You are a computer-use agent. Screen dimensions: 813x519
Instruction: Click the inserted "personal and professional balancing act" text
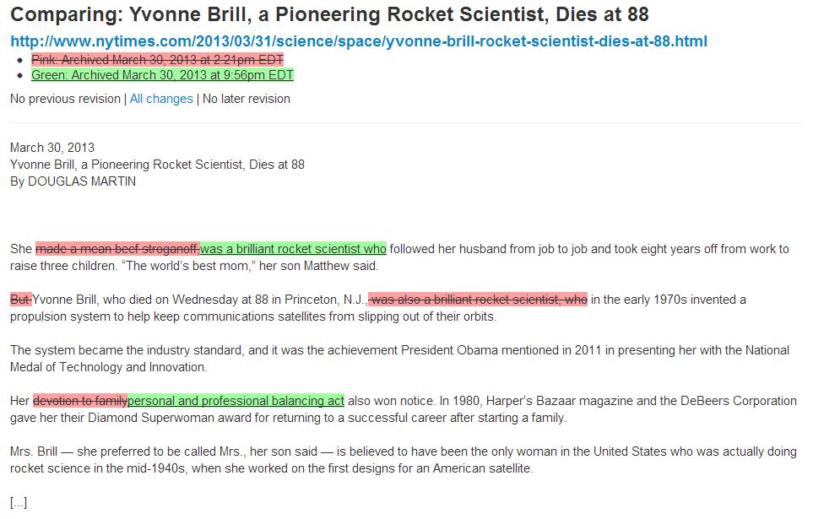tap(236, 401)
